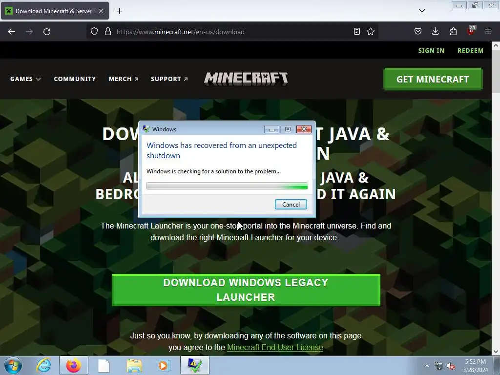Show hidden tray icons arrow
Viewport: 500px width, 375px height.
click(427, 366)
